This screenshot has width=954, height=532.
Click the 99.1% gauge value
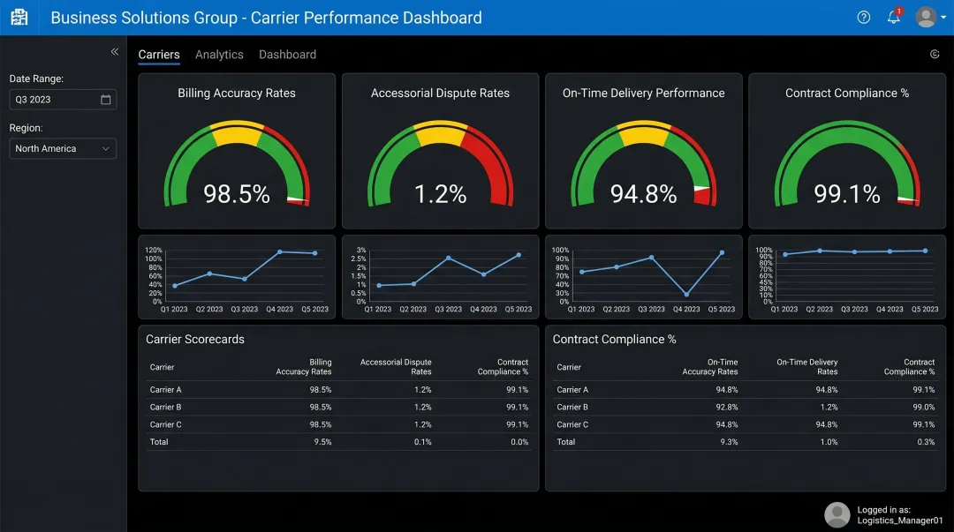click(847, 194)
